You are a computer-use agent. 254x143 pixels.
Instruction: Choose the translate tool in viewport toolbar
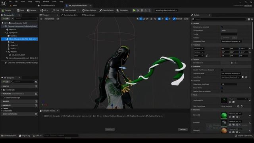tap(141, 19)
